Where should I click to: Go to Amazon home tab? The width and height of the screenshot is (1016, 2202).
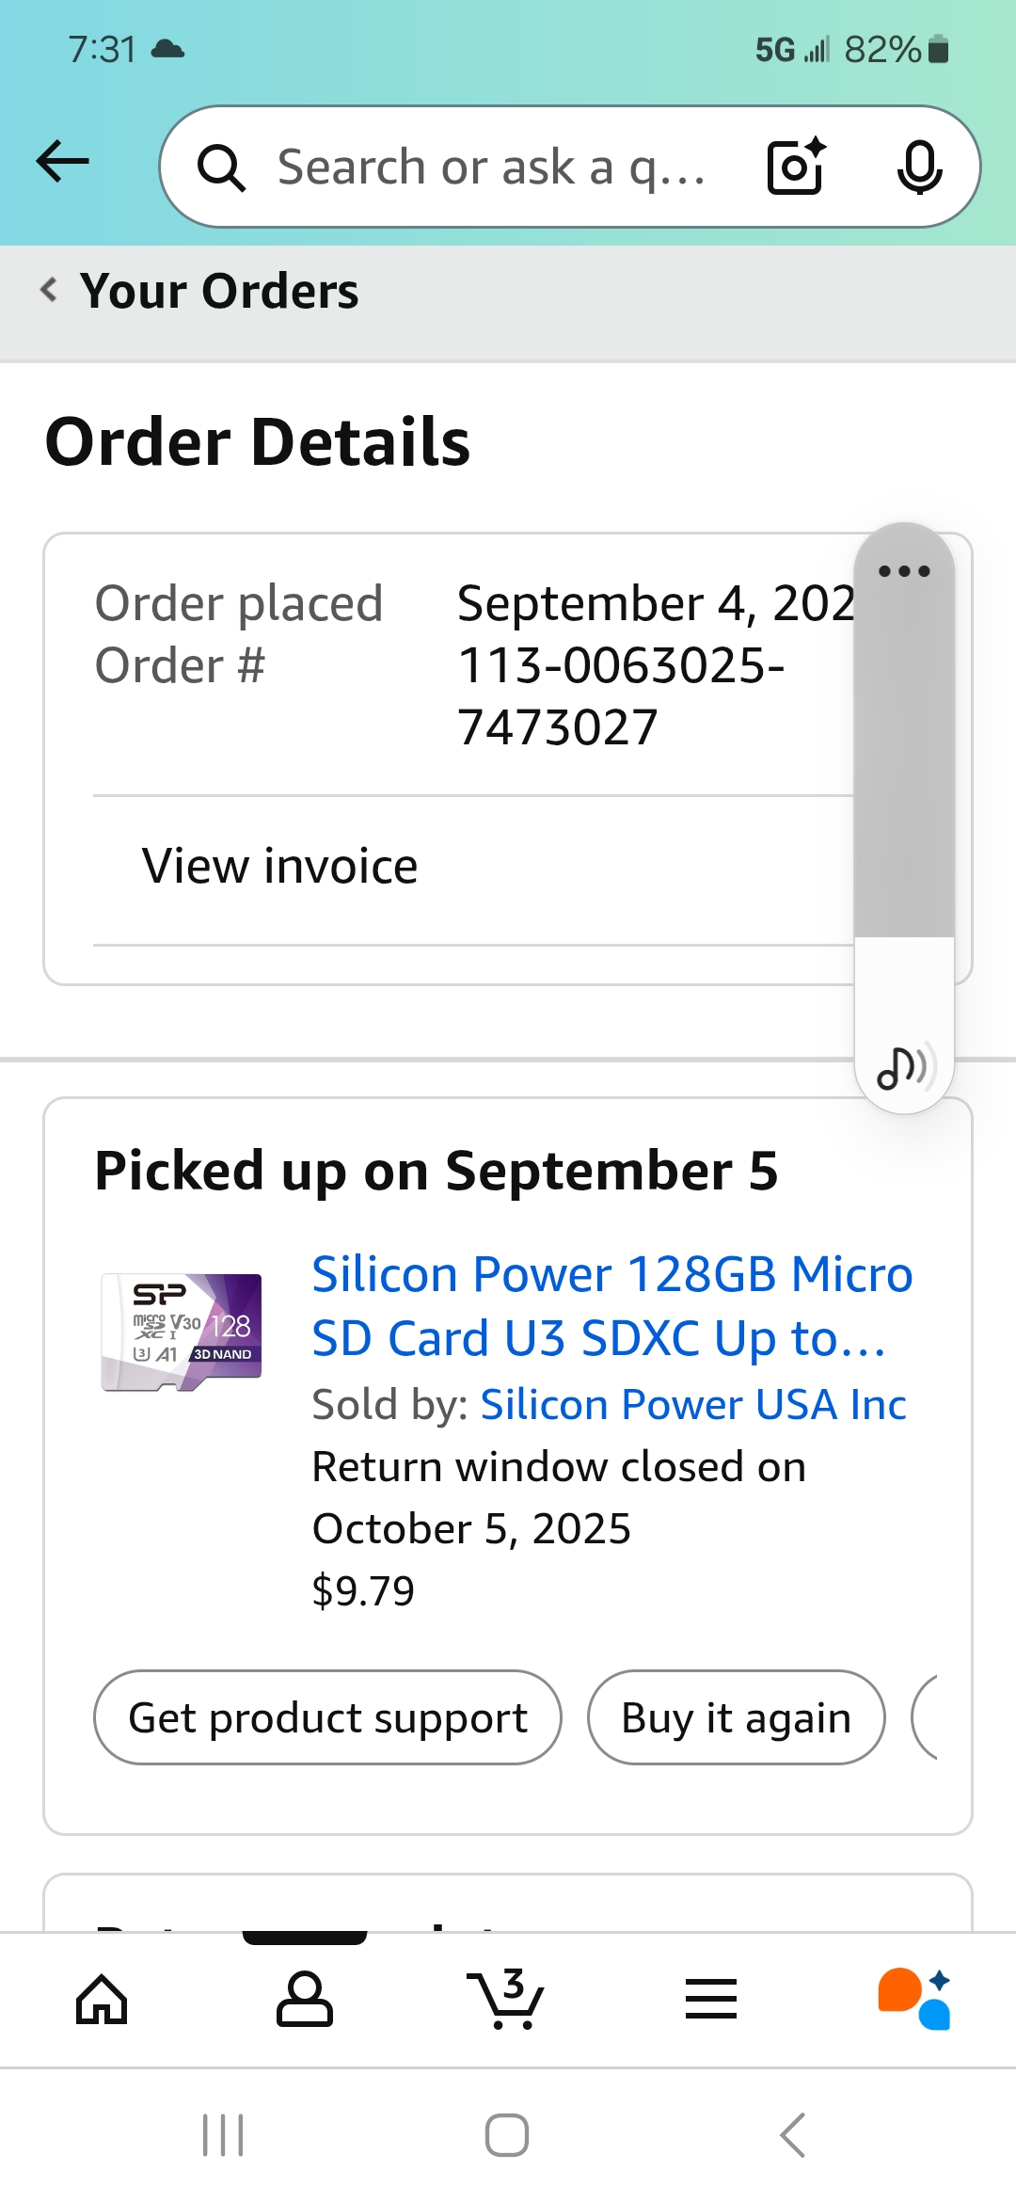(102, 1999)
